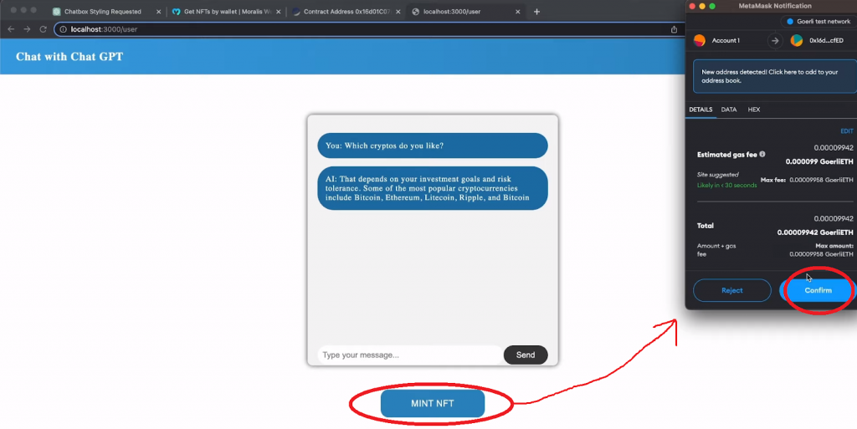Click the share icon in address bar

tap(674, 29)
